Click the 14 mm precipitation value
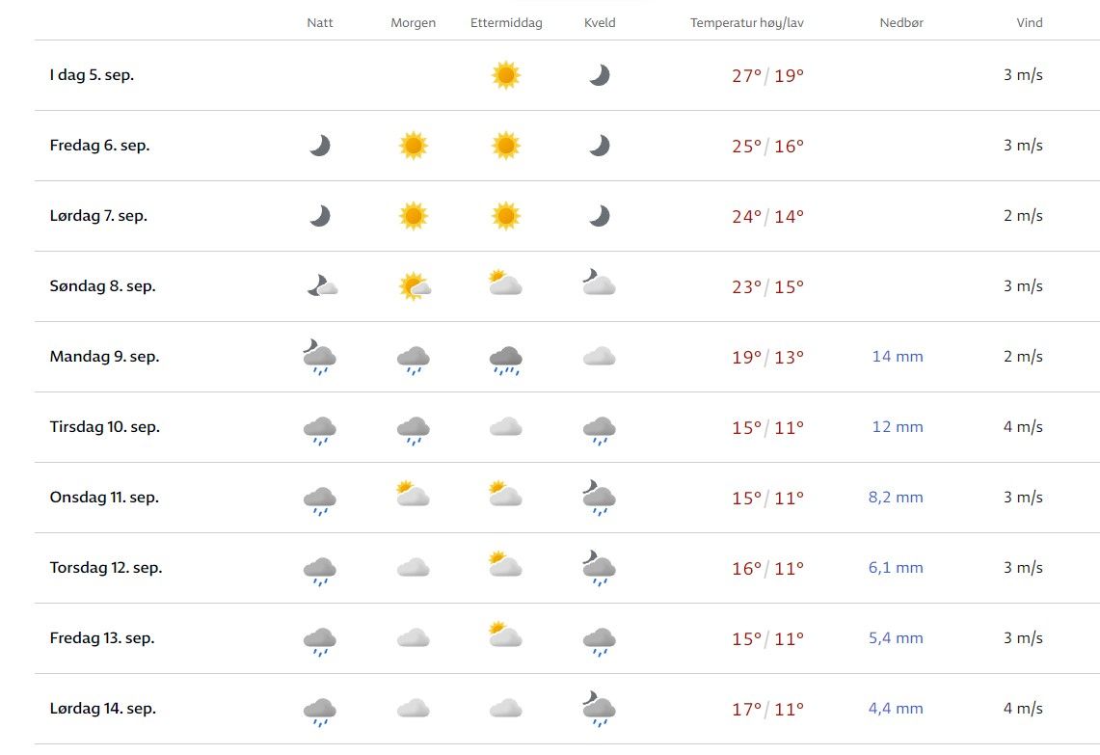 coord(898,357)
